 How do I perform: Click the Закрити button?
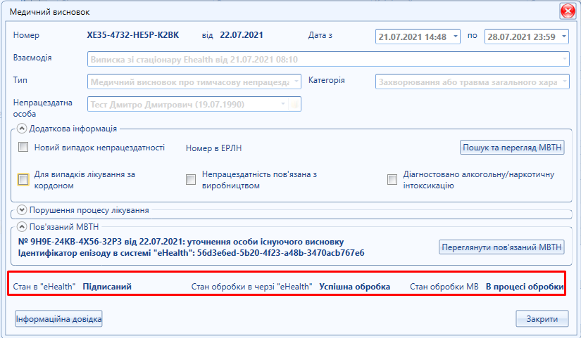pyautogui.click(x=542, y=319)
